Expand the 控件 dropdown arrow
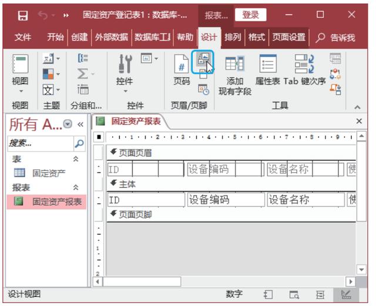The height and width of the screenshot is (306, 376). click(125, 91)
